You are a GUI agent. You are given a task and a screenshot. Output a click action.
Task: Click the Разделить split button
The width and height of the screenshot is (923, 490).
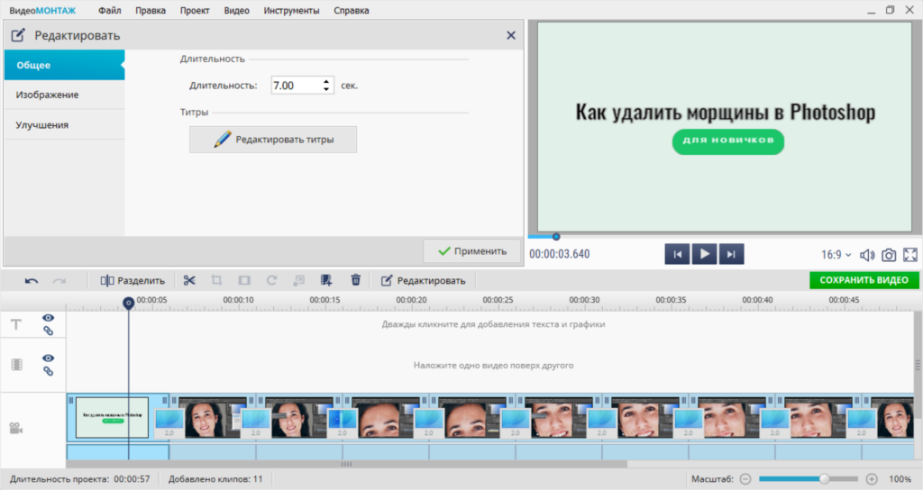(x=133, y=281)
